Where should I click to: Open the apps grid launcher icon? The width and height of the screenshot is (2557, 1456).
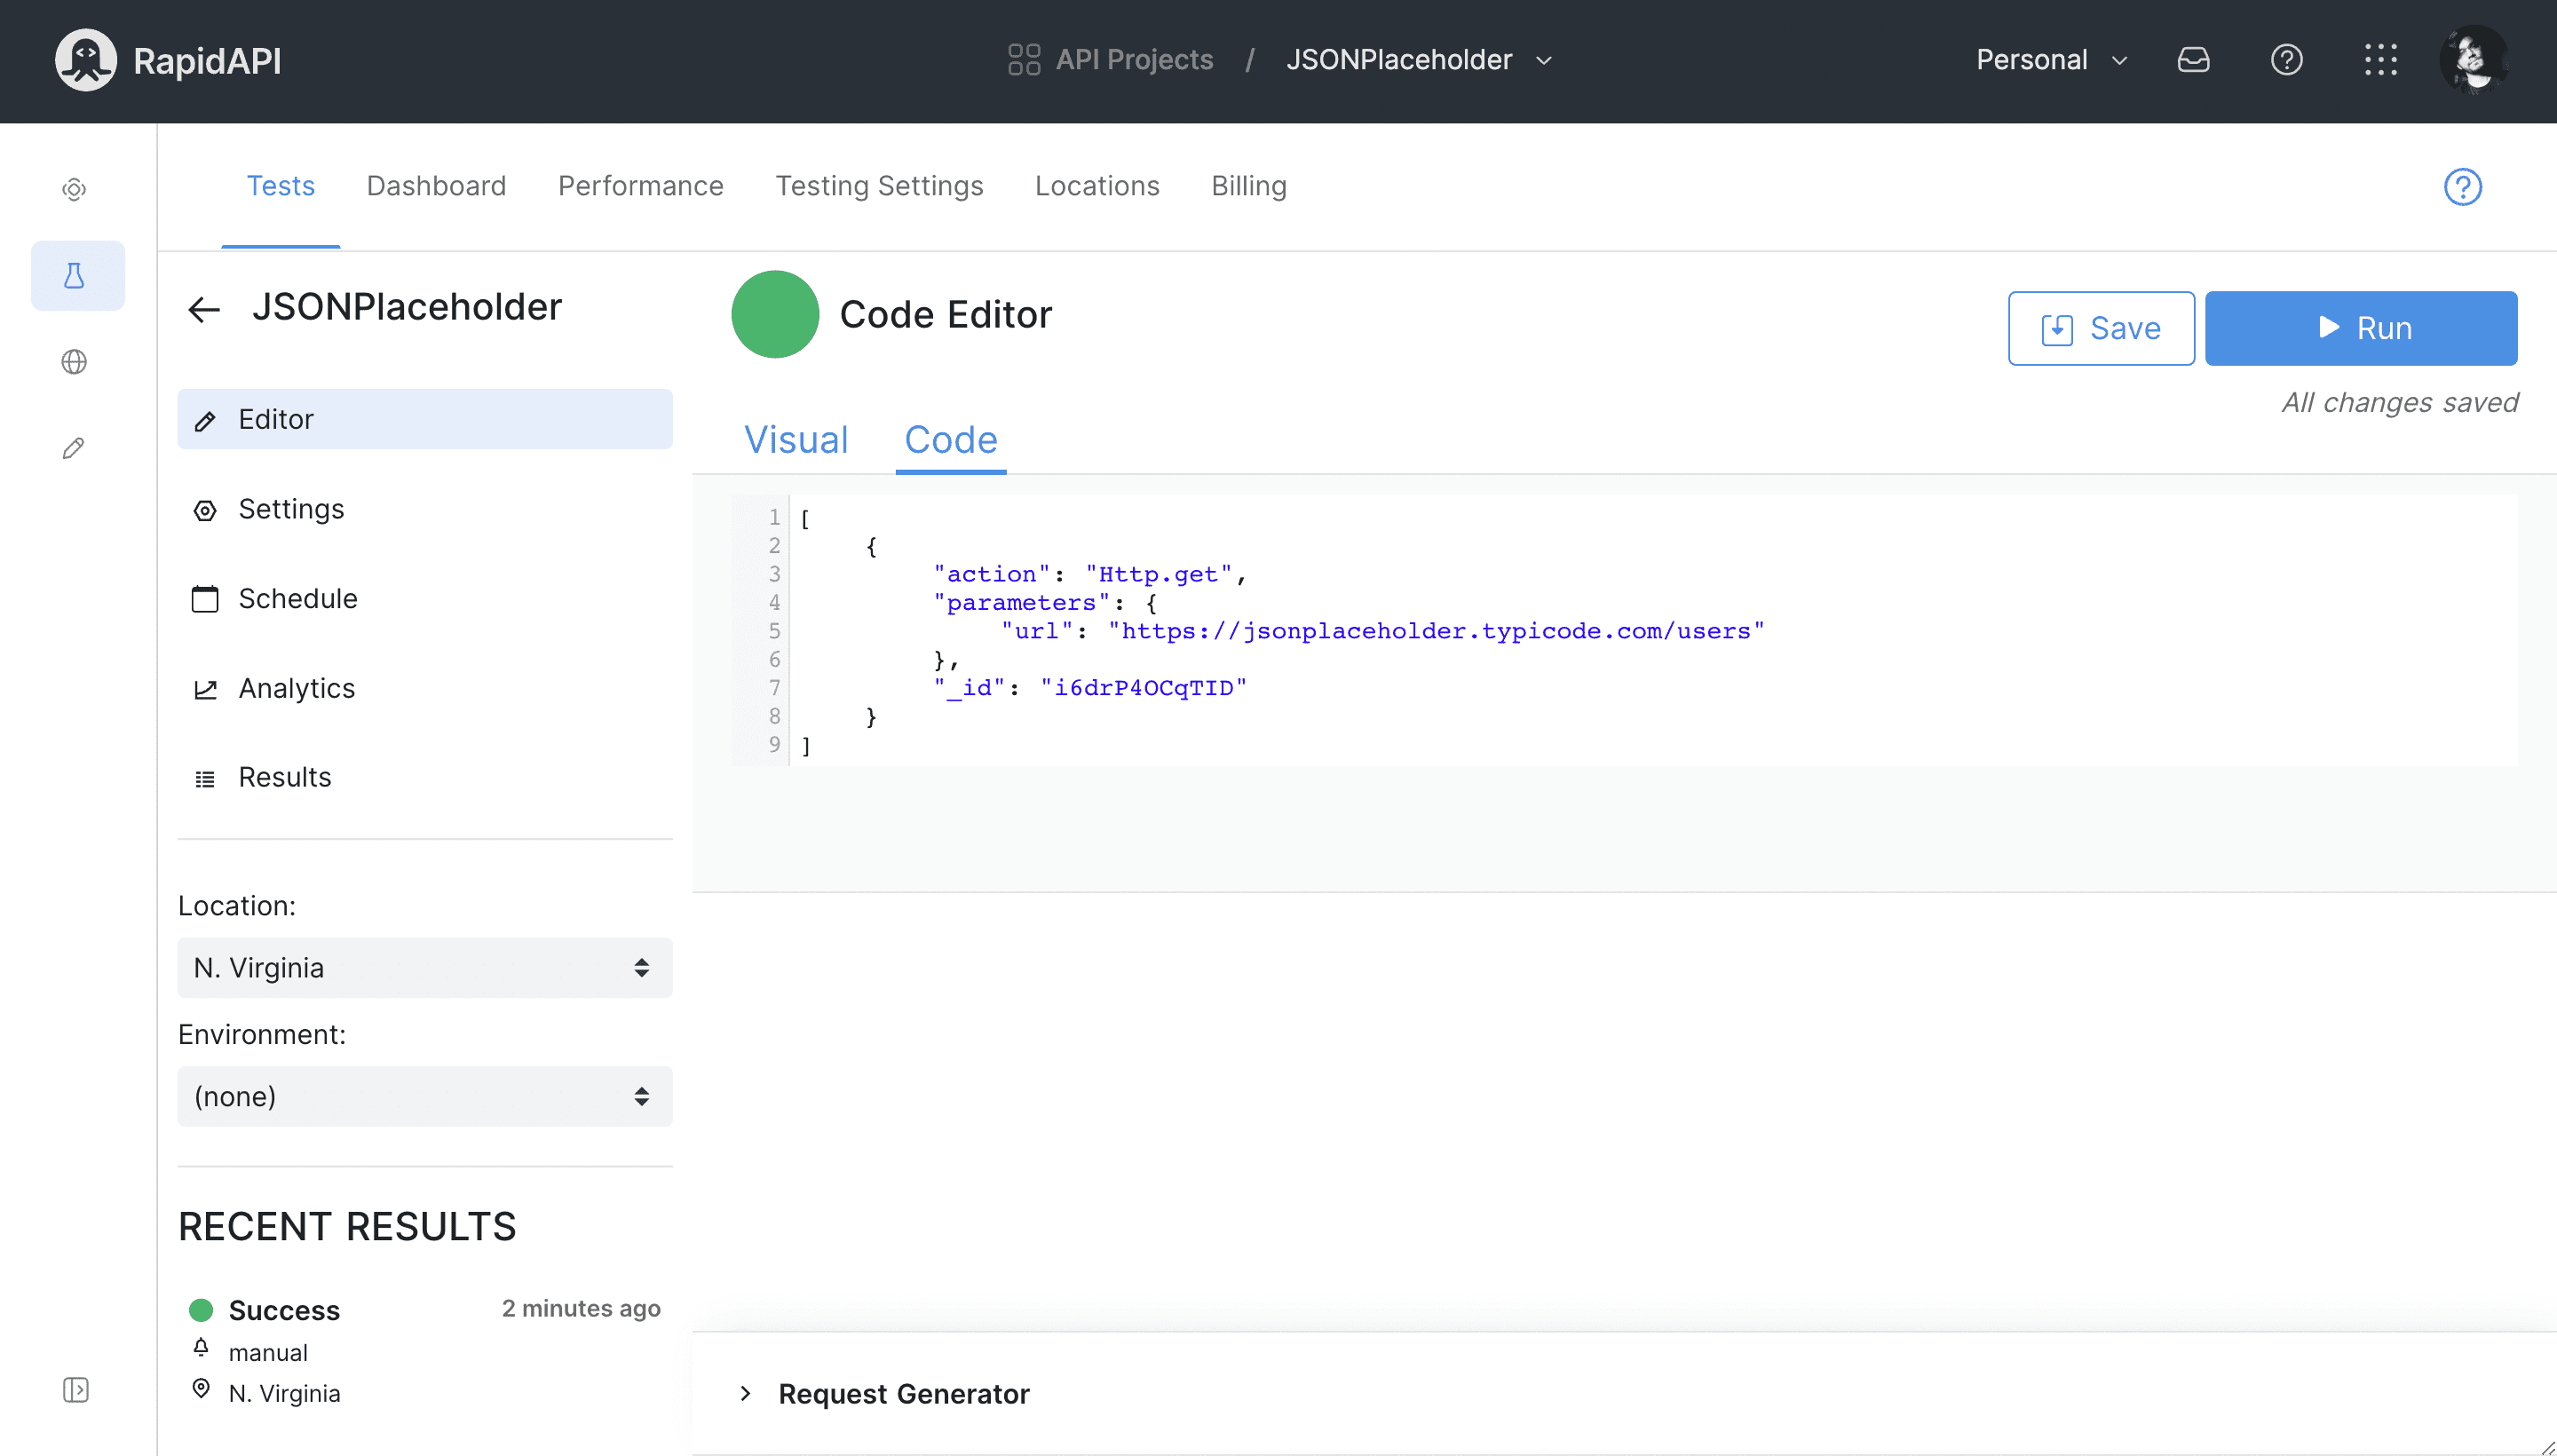click(x=2380, y=60)
